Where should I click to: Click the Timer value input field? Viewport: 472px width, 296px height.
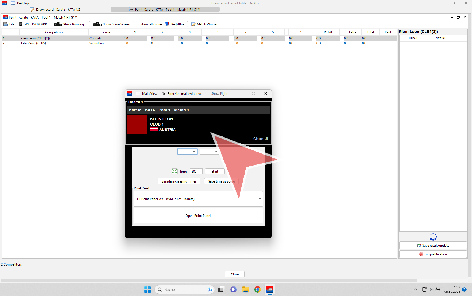tap(196, 171)
